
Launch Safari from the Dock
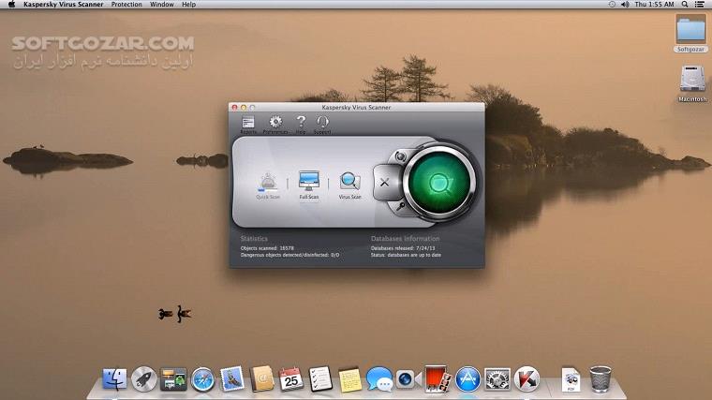(x=203, y=379)
